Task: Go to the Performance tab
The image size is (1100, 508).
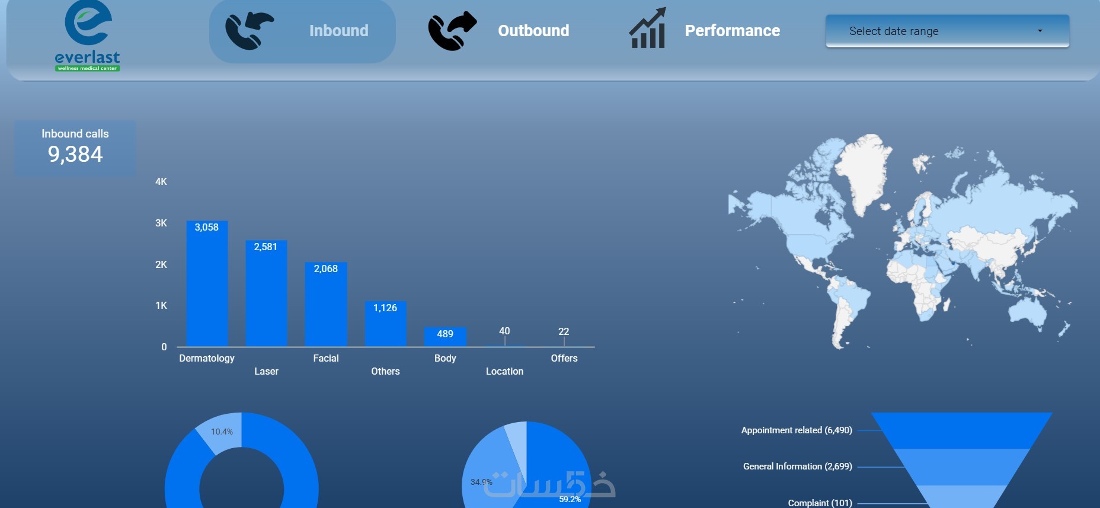Action: click(x=732, y=31)
